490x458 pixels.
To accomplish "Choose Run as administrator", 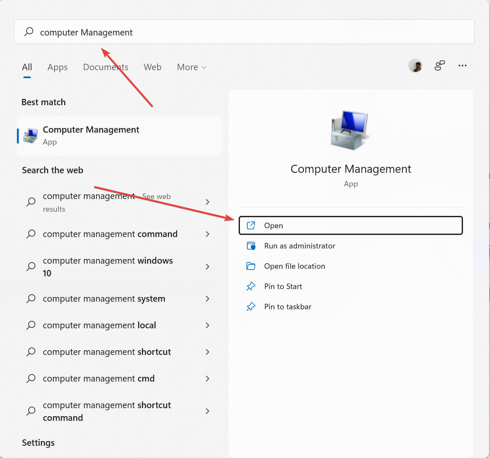I will (351, 246).
